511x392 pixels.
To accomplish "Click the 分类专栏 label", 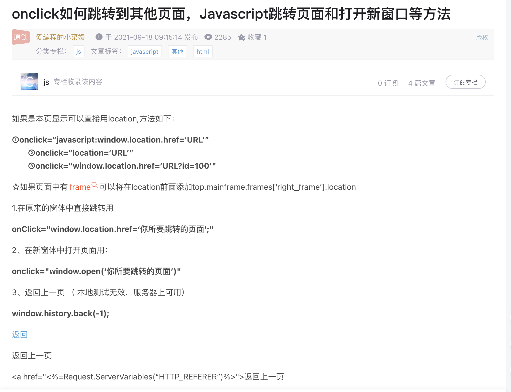I will [x=52, y=51].
